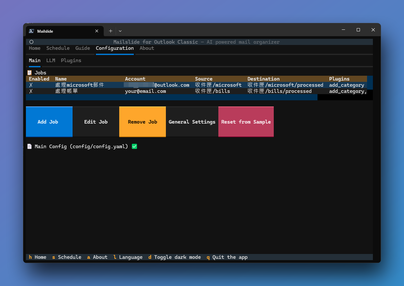Open the Plugins sub-tab
The height and width of the screenshot is (286, 404).
tap(71, 60)
